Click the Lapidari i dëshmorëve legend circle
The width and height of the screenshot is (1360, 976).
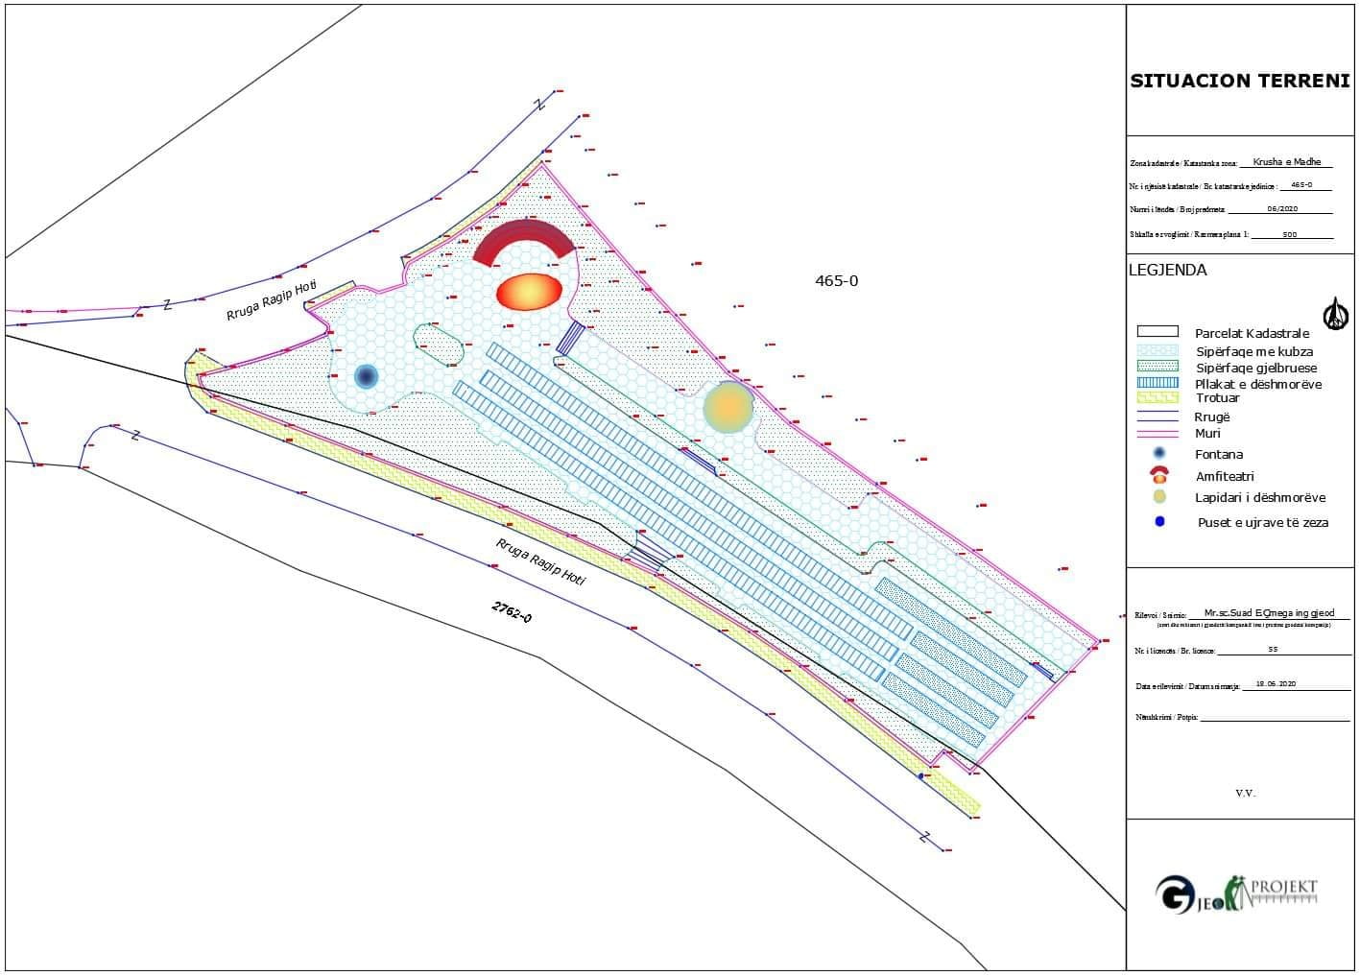coord(1159,497)
